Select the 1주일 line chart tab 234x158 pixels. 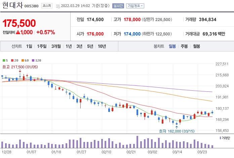[x=42, y=46]
